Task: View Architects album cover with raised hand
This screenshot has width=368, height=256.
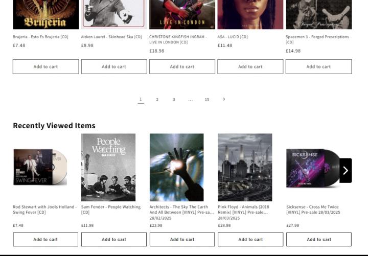Action: coord(177,167)
